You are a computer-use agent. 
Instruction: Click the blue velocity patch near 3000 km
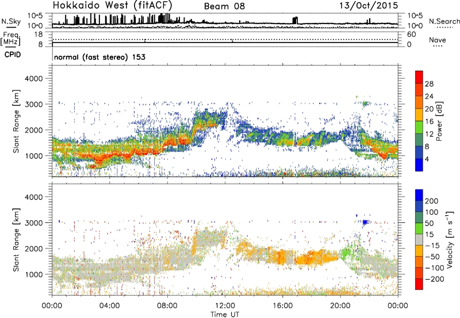tap(365, 222)
